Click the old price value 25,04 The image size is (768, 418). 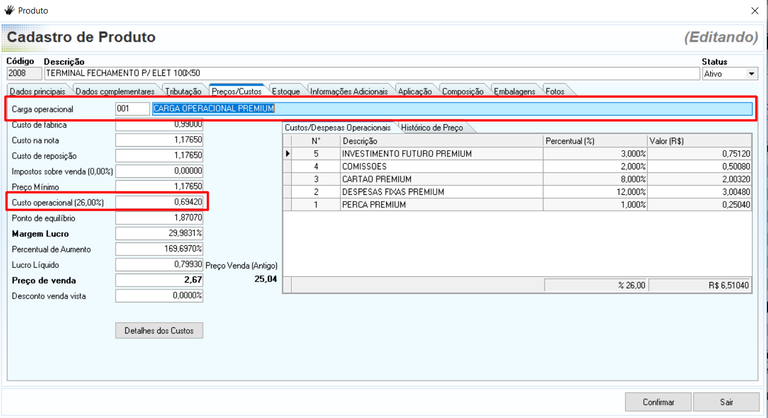(x=266, y=279)
